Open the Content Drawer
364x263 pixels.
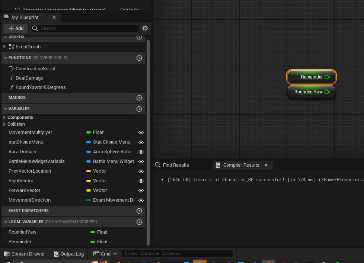pos(24,254)
